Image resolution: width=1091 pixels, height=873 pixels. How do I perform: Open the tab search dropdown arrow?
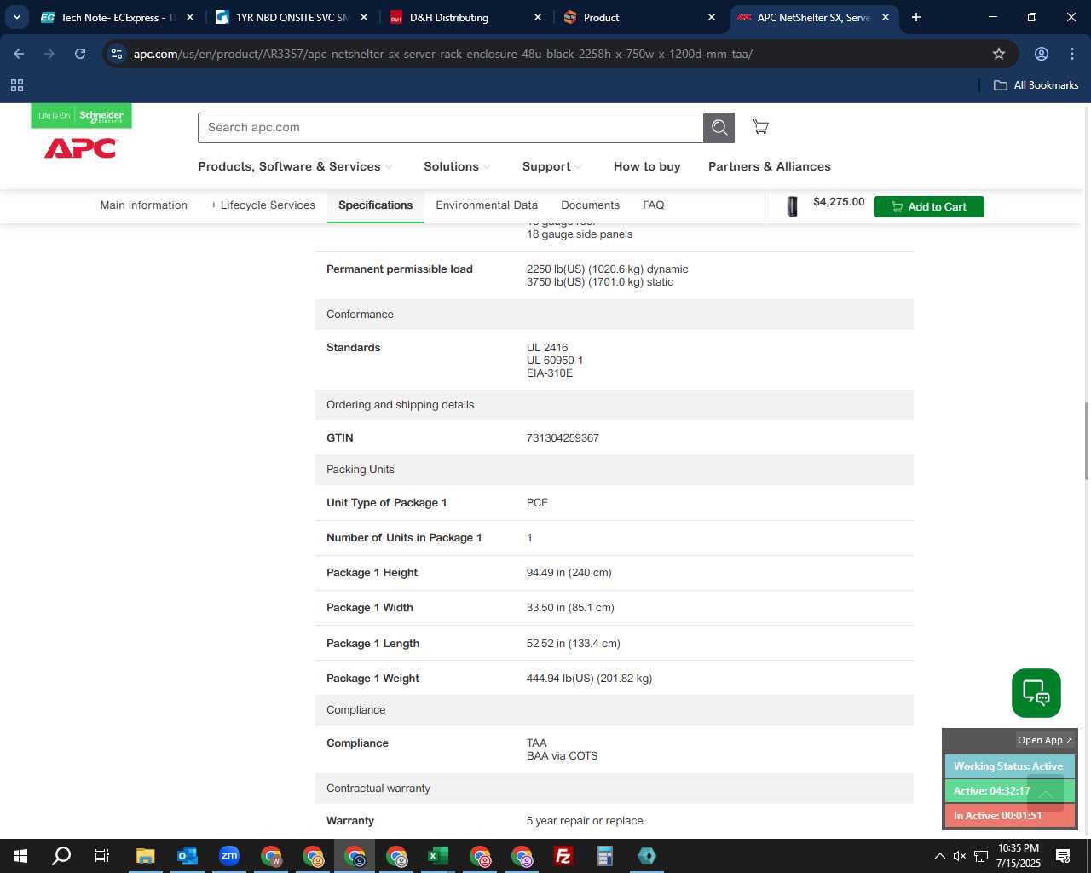coord(16,17)
